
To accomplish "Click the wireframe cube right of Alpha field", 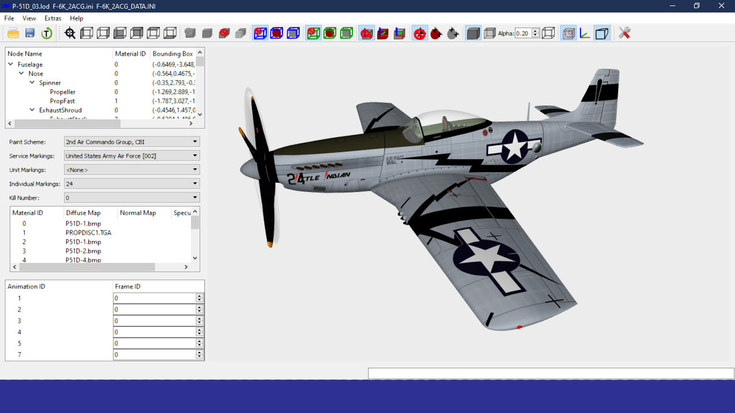I will 548,33.
